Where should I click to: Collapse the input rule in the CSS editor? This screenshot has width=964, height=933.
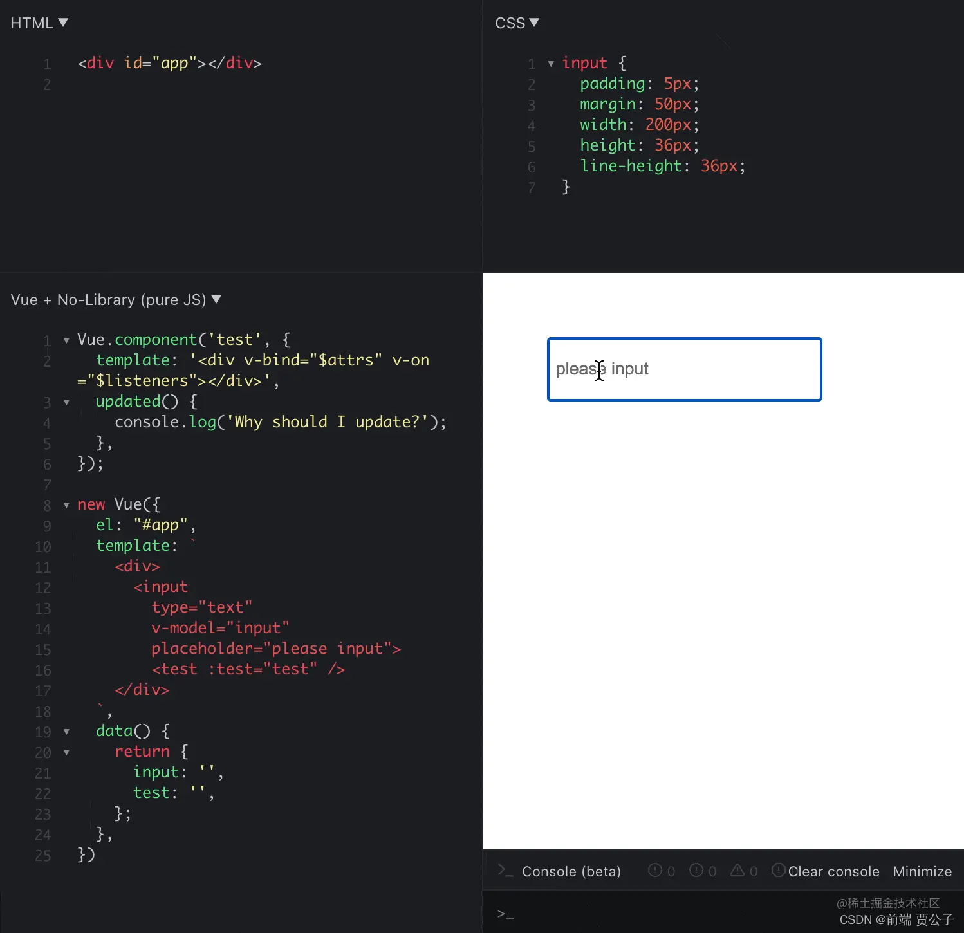pyautogui.click(x=551, y=63)
